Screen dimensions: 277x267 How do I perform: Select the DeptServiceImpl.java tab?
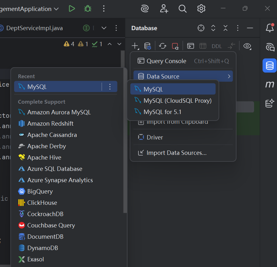(34, 28)
